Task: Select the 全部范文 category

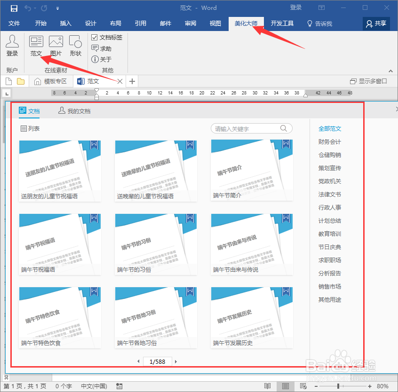Action: click(330, 129)
